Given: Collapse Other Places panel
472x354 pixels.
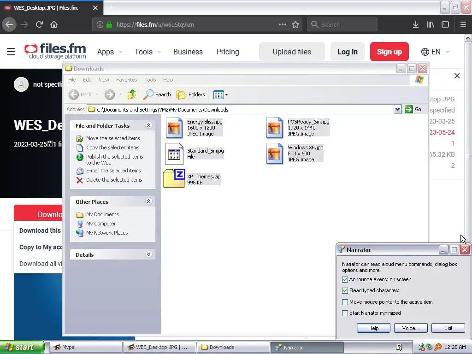Looking at the screenshot, I should [x=148, y=201].
